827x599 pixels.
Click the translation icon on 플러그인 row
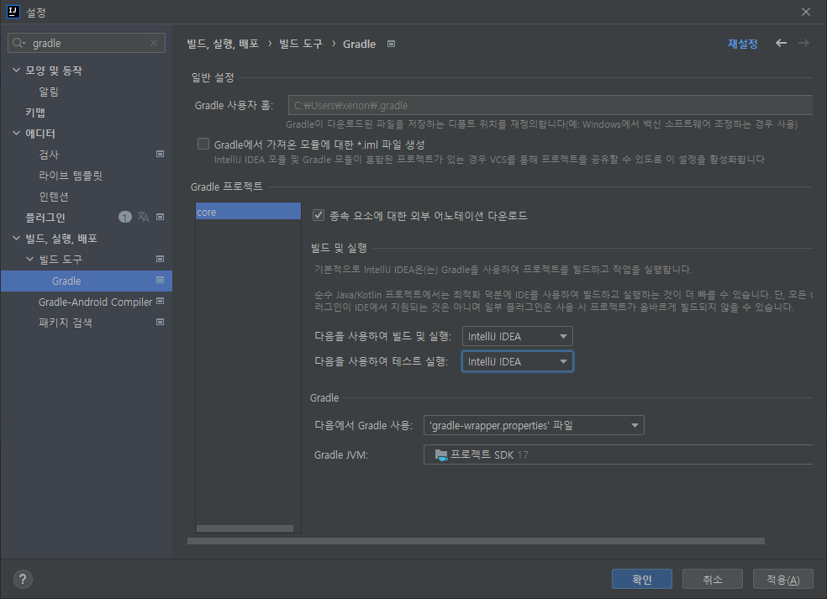144,217
